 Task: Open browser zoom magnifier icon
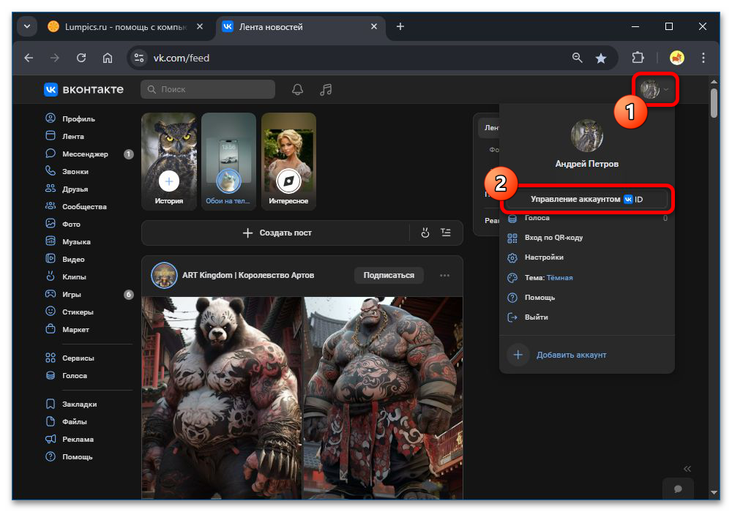(x=577, y=58)
